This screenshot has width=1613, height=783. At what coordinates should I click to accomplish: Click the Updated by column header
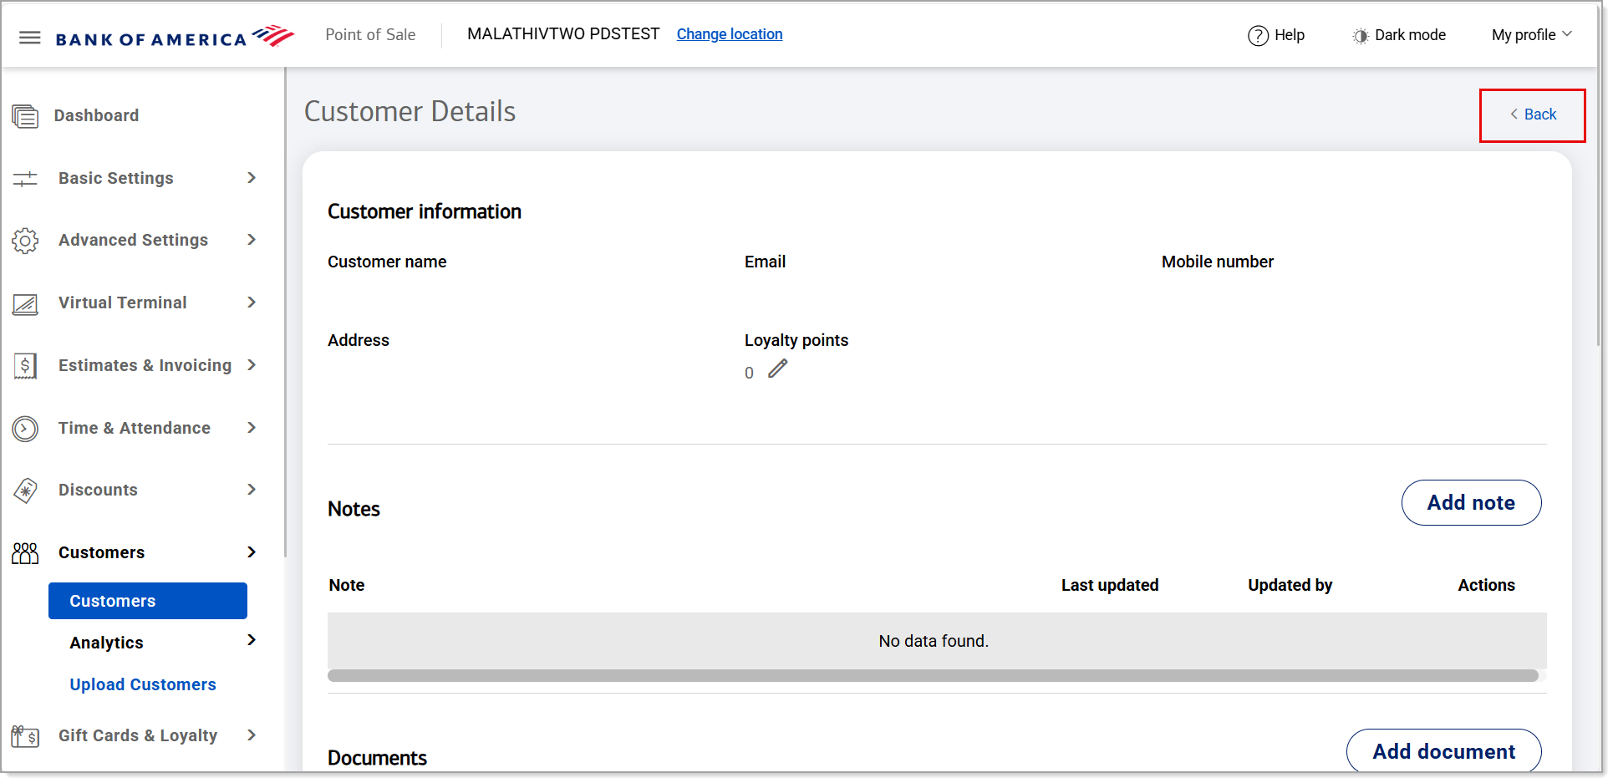pyautogui.click(x=1290, y=585)
